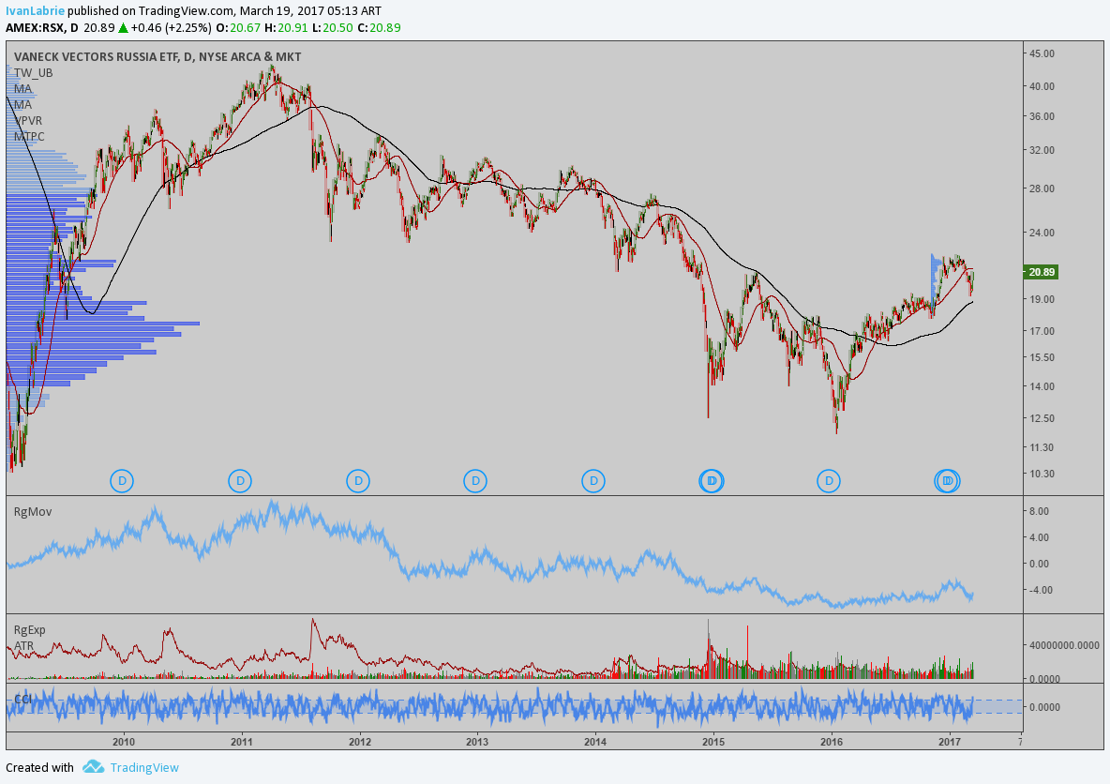Select the MTPC indicator label

[x=29, y=136]
